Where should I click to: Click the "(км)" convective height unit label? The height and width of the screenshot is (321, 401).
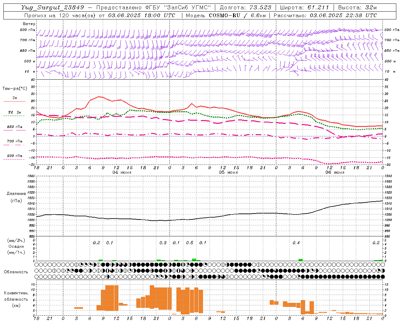16,305
